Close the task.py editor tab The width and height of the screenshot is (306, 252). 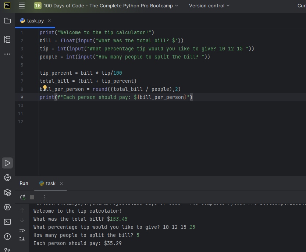(49, 21)
